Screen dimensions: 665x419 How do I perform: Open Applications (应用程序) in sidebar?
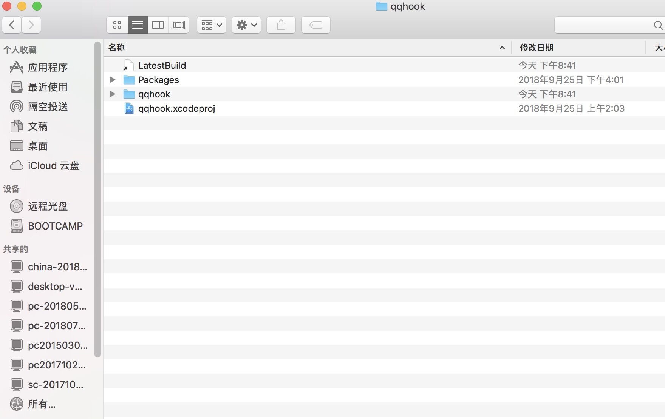[x=48, y=68]
